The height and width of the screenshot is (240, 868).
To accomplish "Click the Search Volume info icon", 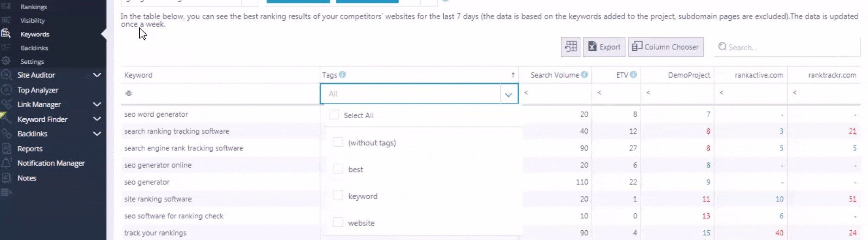I will tap(584, 75).
